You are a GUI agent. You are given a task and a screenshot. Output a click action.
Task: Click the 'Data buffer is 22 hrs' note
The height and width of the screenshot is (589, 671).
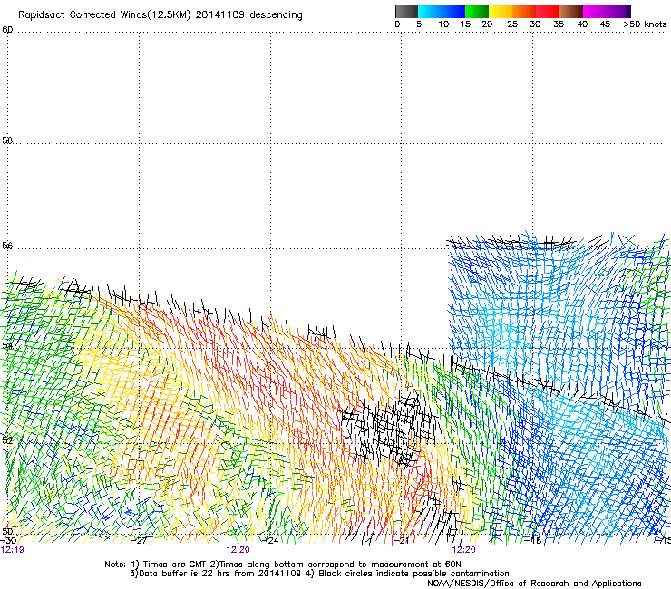(x=319, y=574)
